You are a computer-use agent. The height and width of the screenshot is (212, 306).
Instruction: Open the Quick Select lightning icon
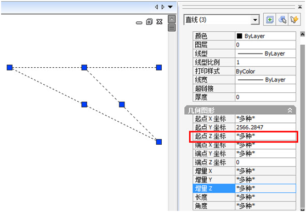click(294, 20)
